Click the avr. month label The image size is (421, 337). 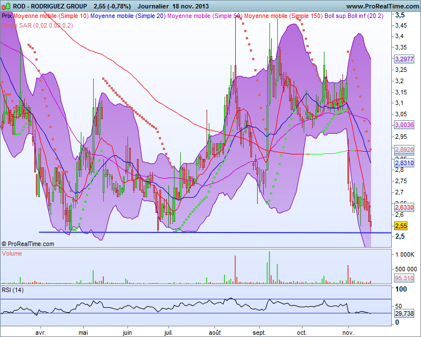(x=40, y=333)
